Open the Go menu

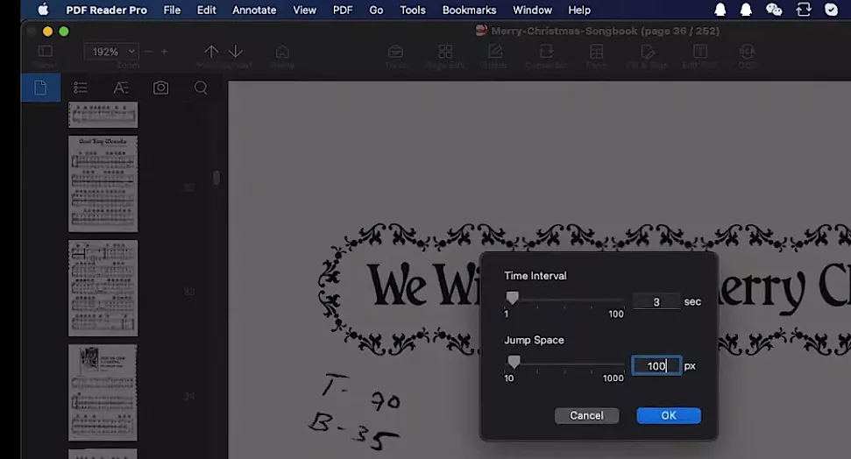376,10
